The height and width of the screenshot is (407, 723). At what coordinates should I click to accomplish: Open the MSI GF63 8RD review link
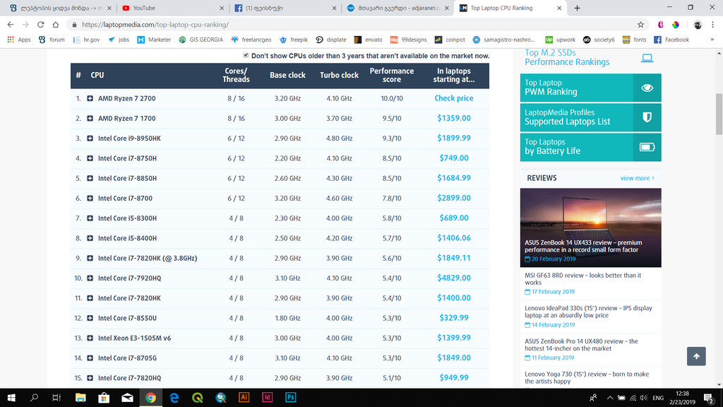point(582,278)
